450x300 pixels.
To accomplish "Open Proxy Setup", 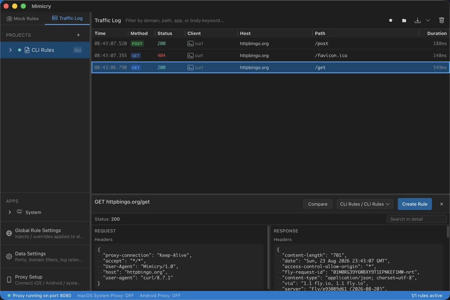I will [x=45, y=280].
